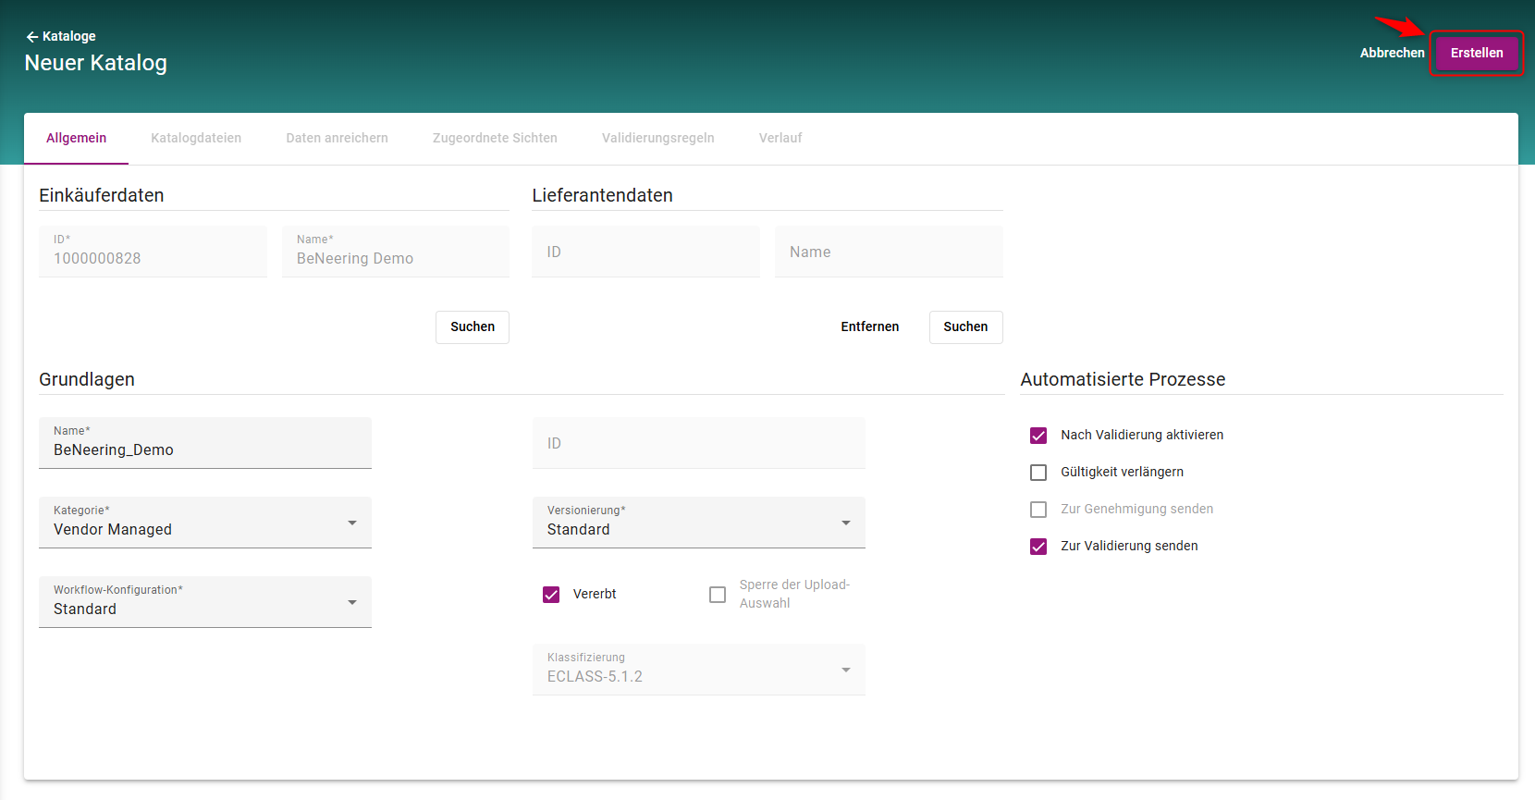Expand the Workflow-Konfiguration dropdown
Viewport: 1535px width, 800px height.
[204, 602]
